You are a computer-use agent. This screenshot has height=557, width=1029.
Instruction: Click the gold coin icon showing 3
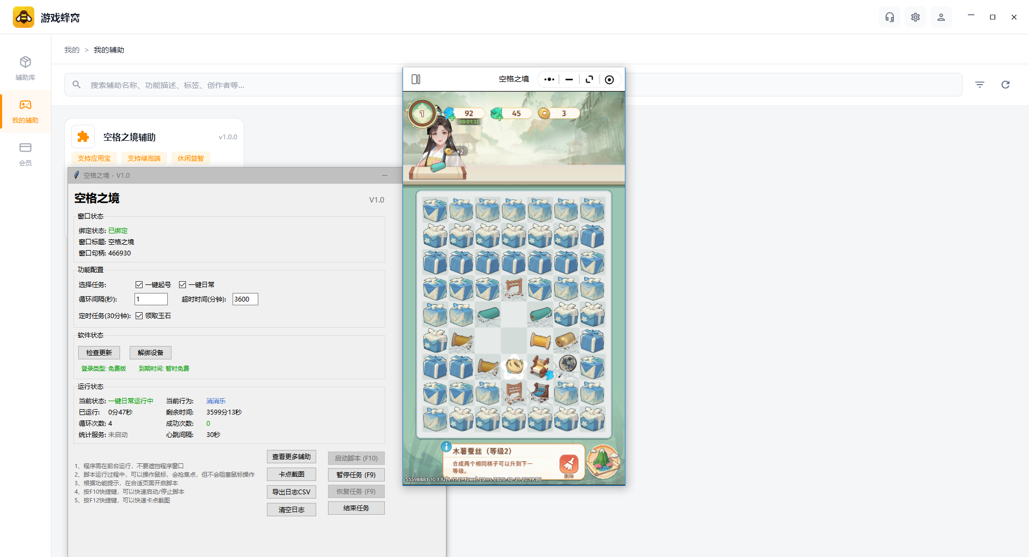click(x=544, y=113)
